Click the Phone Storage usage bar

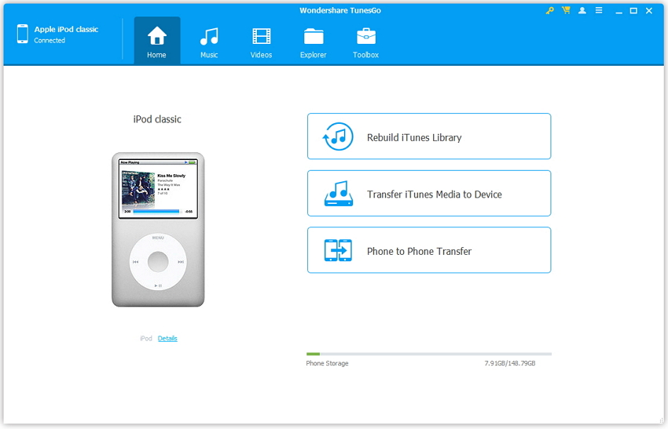pos(428,354)
